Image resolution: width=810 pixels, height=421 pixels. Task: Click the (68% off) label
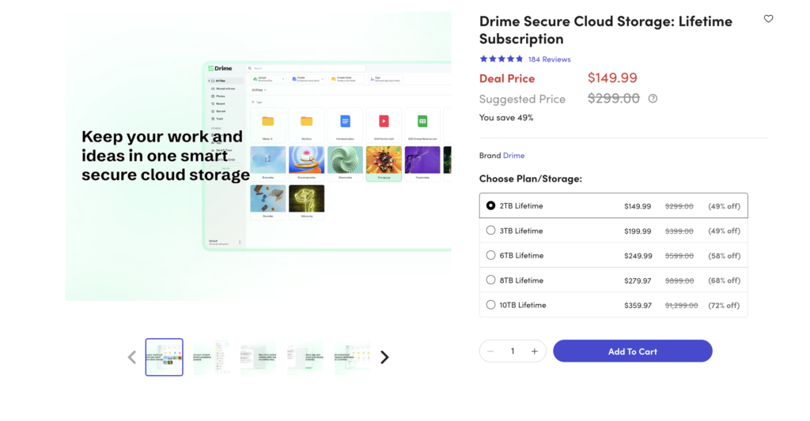(x=725, y=280)
